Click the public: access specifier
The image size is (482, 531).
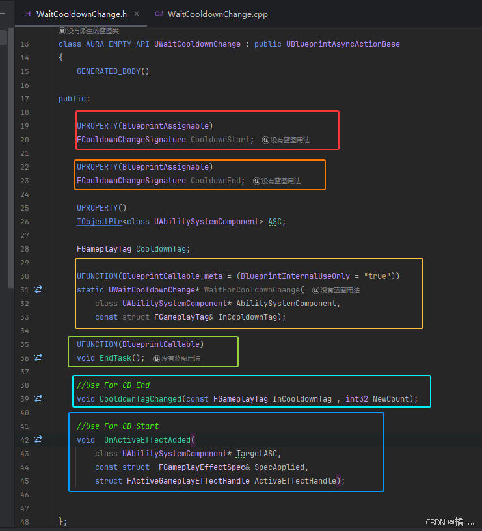[x=74, y=99]
